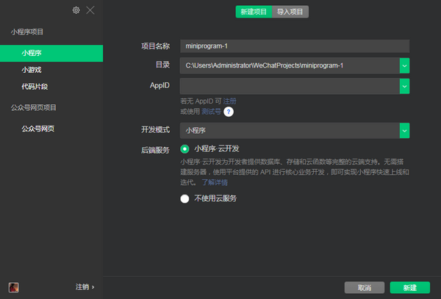Click the question mark help icon
This screenshot has height=299, width=441.
click(x=229, y=112)
